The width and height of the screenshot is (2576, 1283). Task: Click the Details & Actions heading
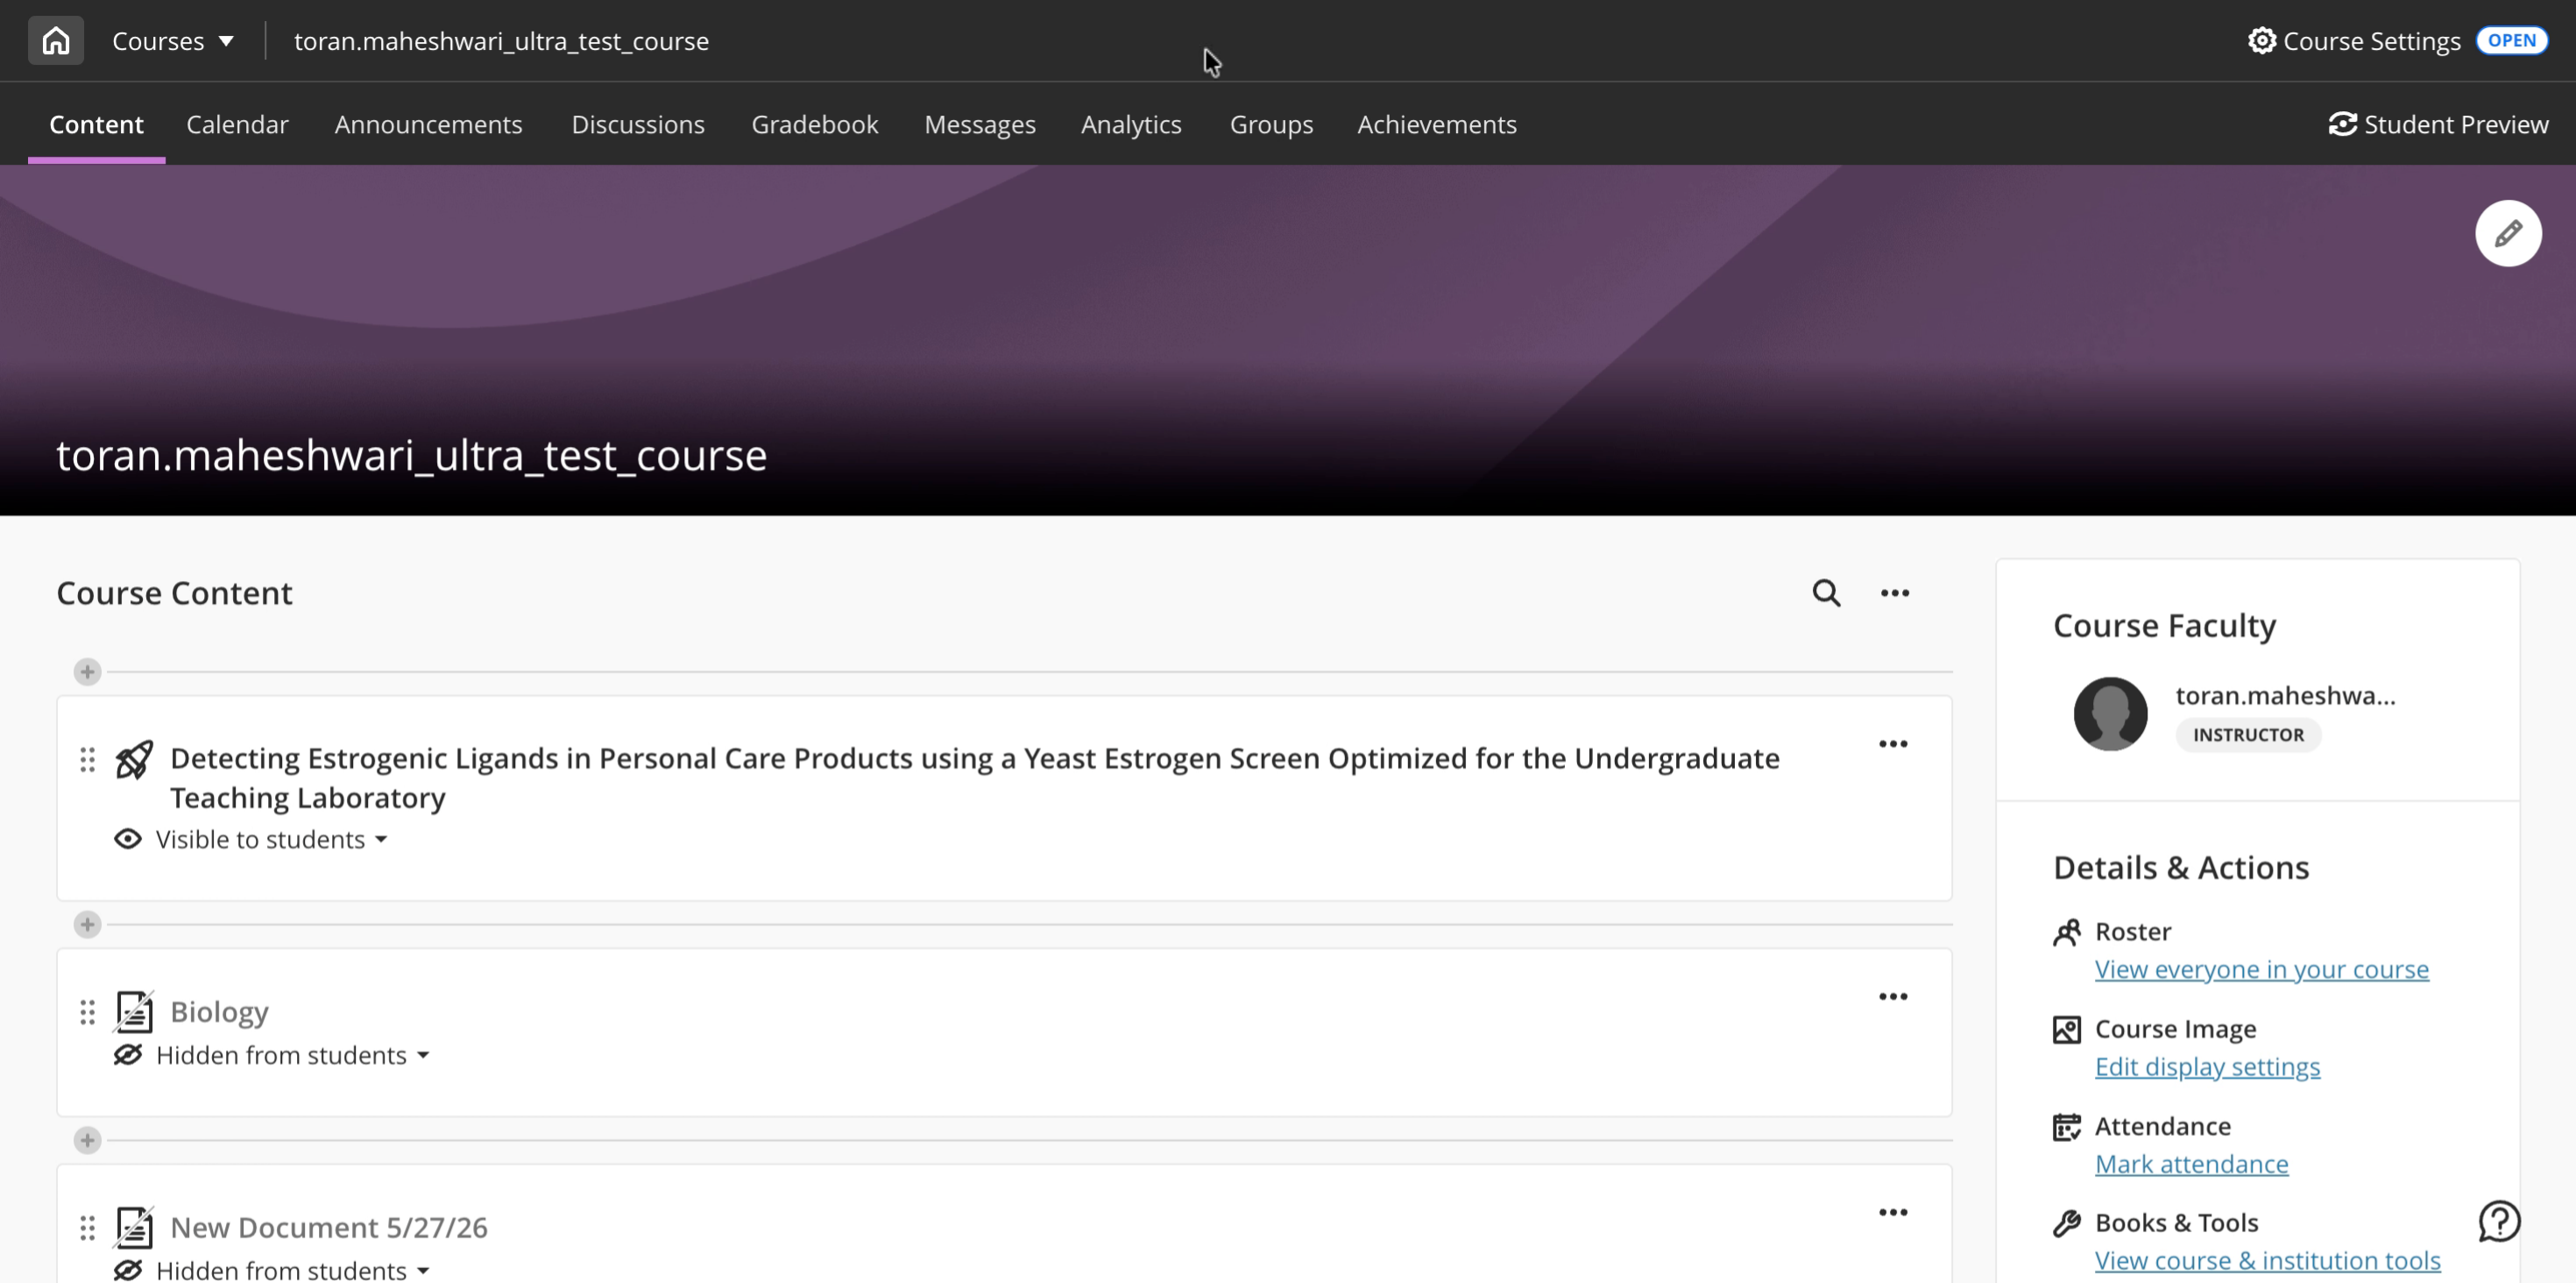[2181, 867]
